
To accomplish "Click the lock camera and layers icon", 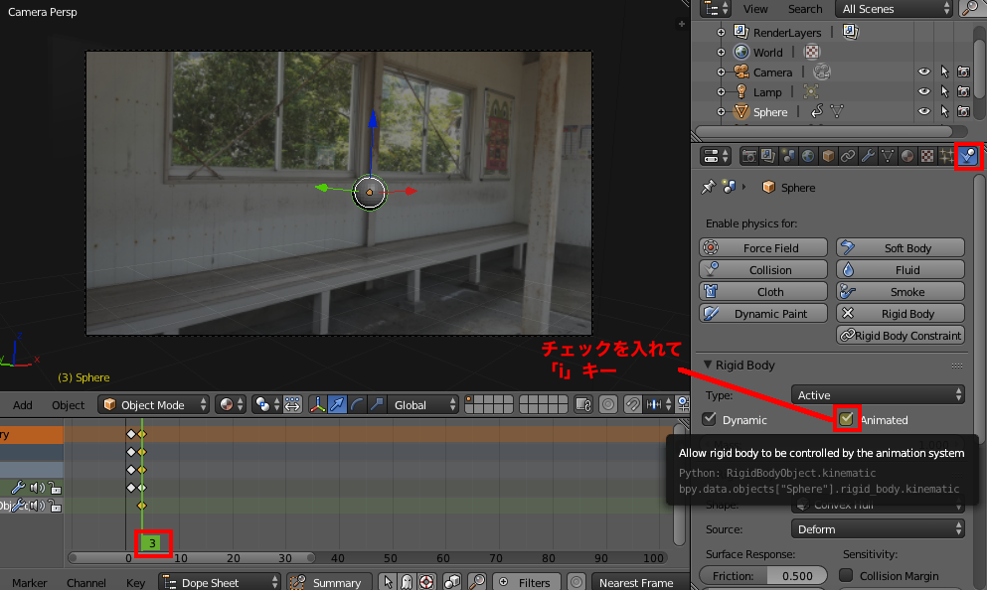I will tap(583, 404).
